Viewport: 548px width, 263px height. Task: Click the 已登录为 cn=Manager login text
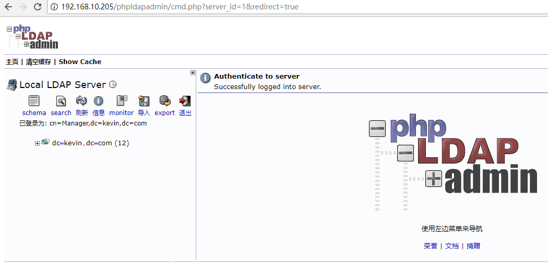coord(83,123)
